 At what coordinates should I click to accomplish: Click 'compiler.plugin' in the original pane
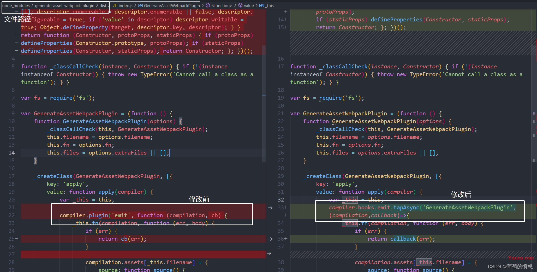click(x=84, y=215)
